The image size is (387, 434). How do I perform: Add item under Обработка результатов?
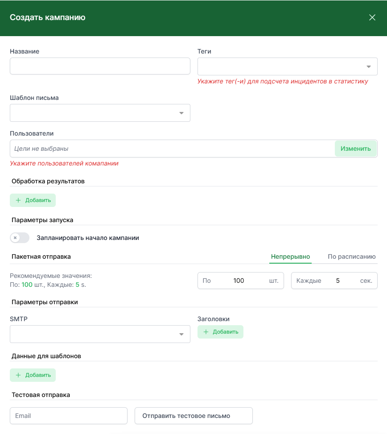33,200
